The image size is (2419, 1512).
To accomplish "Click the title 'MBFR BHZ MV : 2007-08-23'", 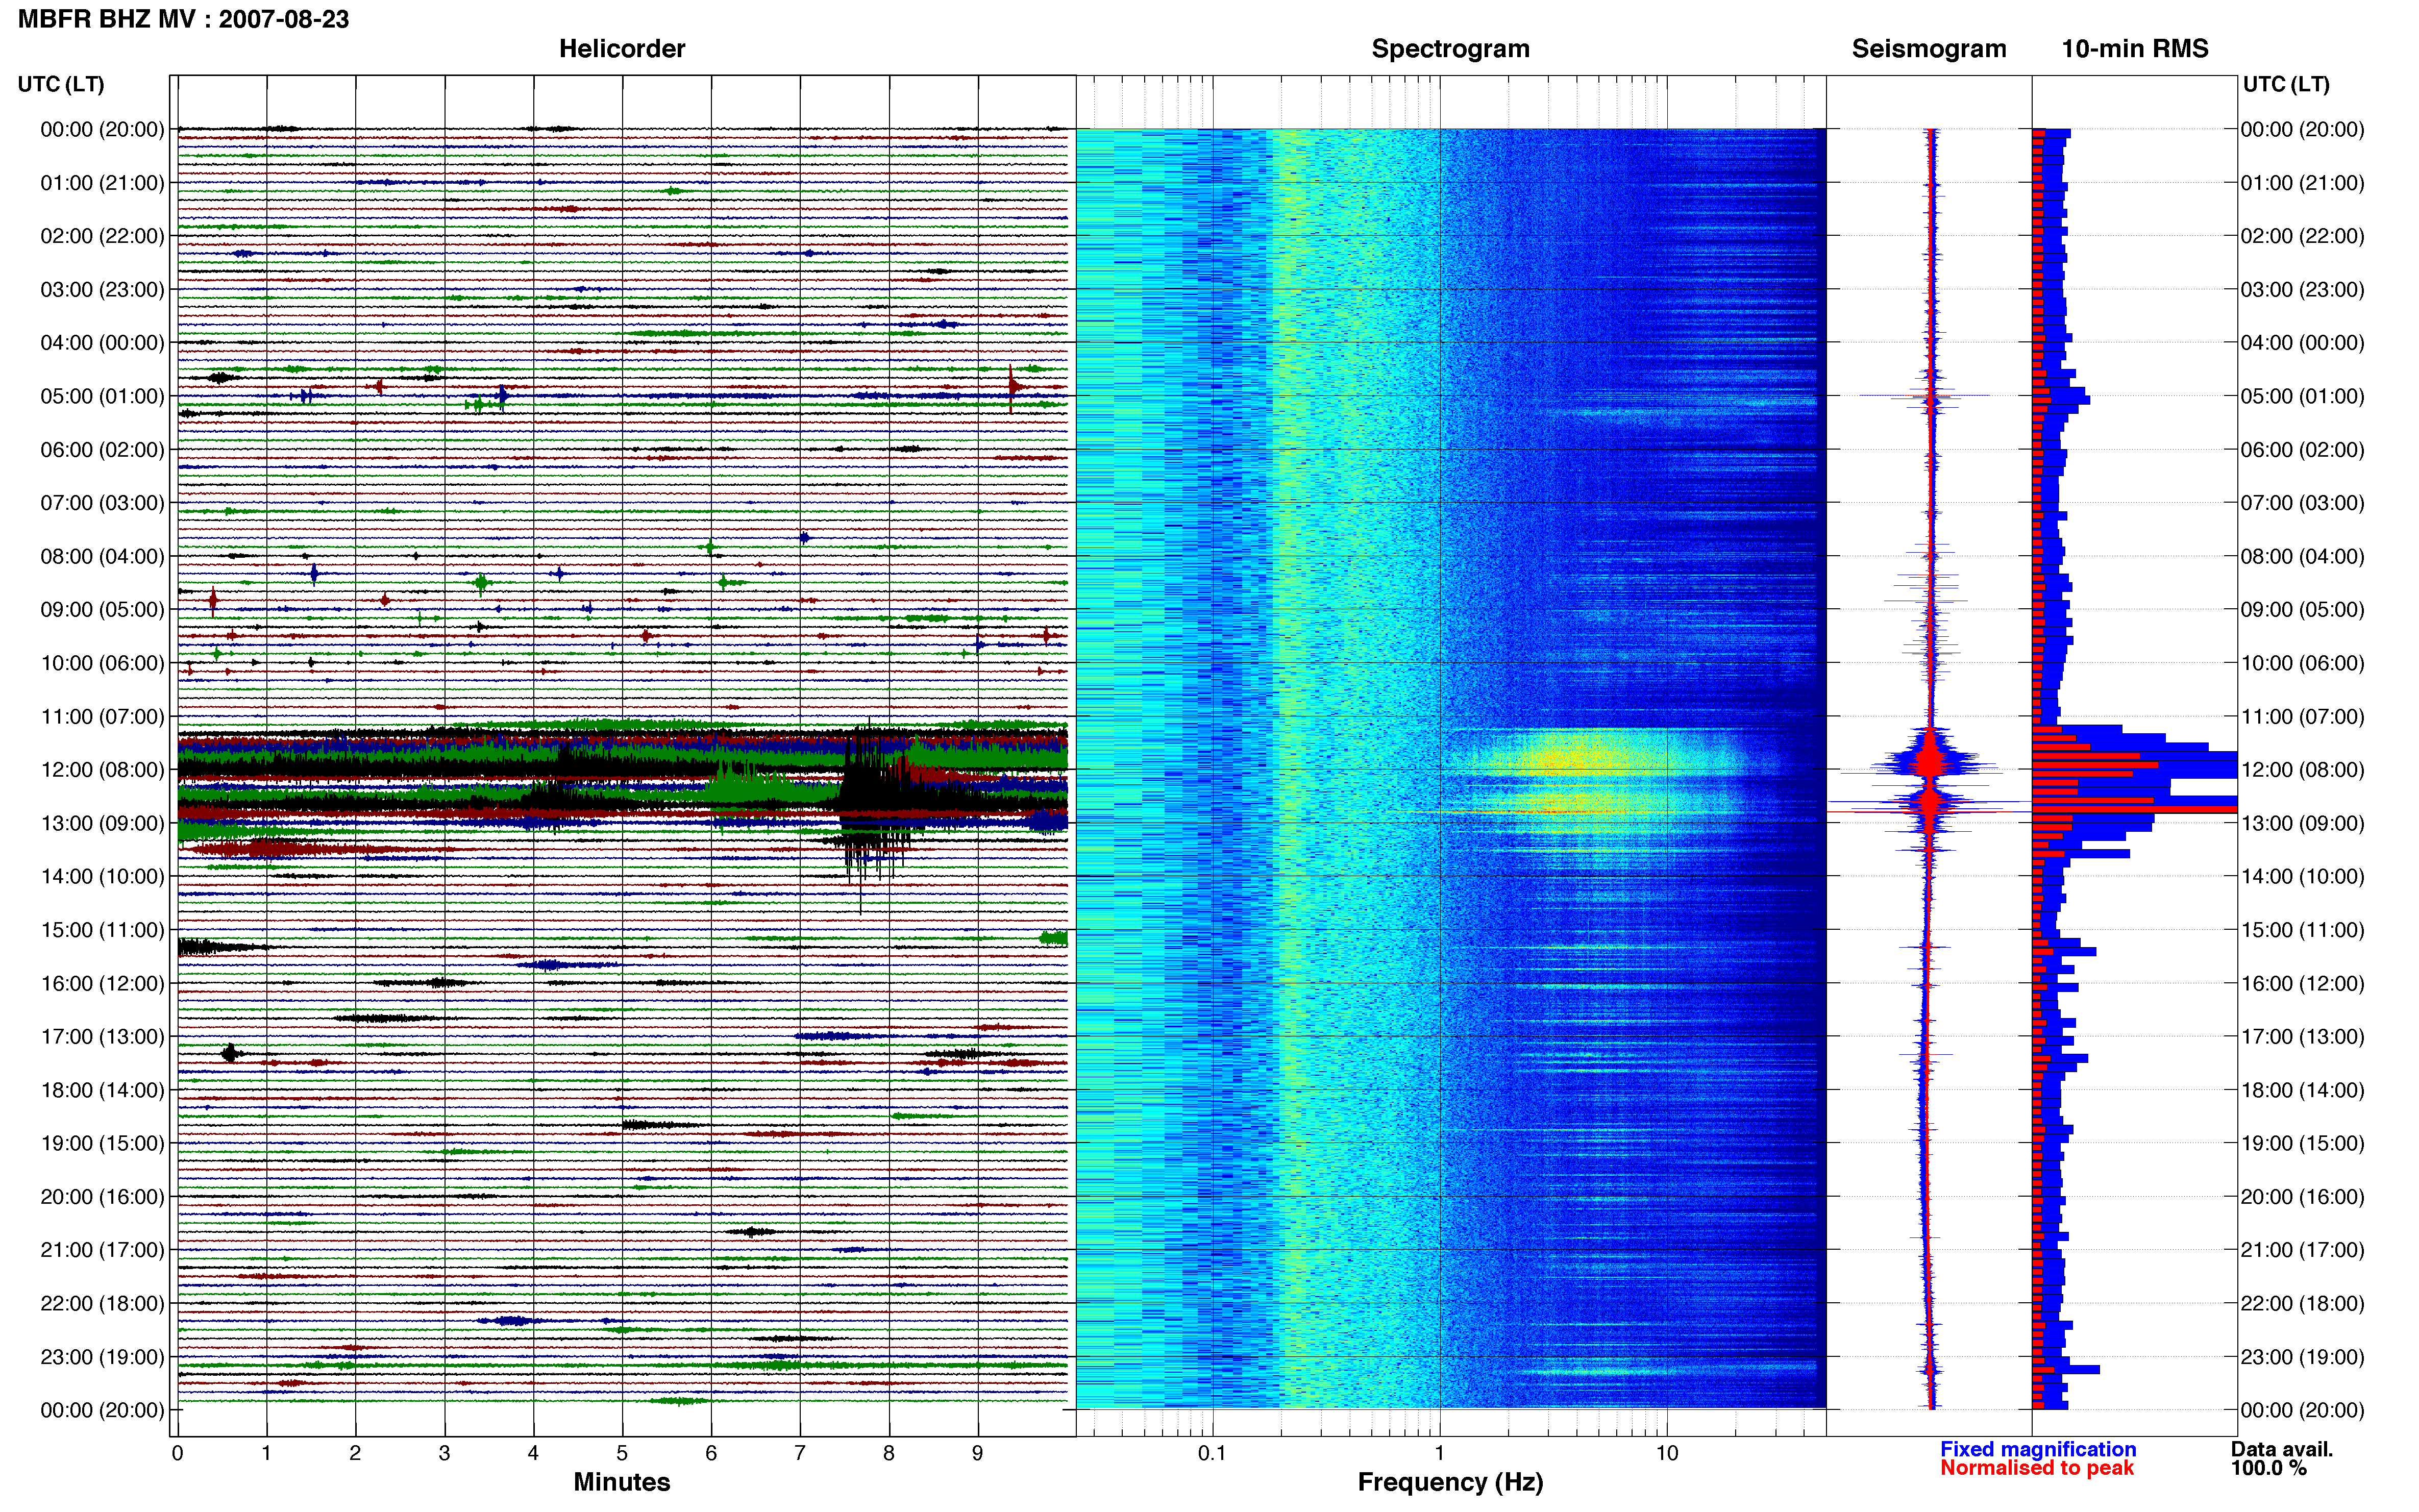I will 183,19.
